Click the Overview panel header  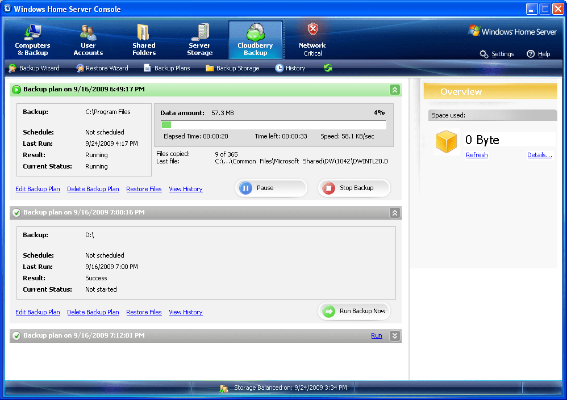pos(490,91)
